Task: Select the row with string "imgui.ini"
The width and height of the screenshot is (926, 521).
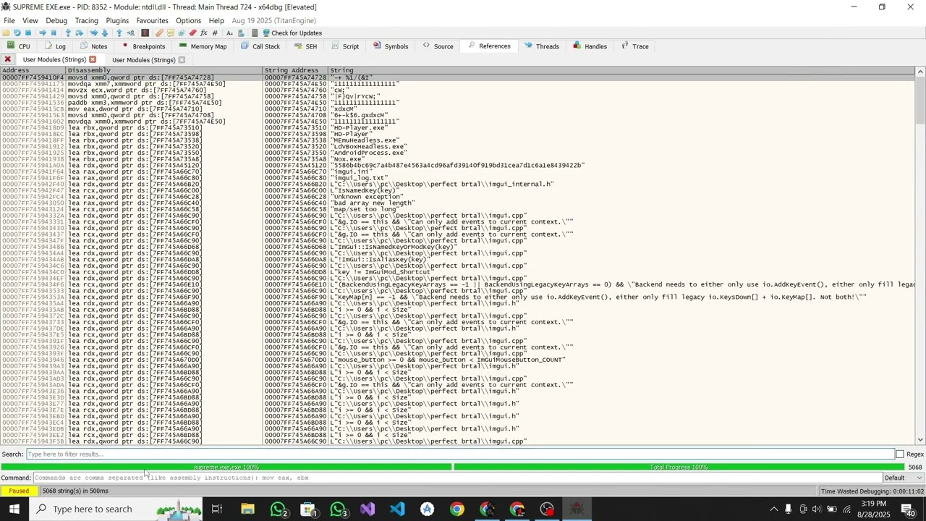Action: pyautogui.click(x=457, y=171)
